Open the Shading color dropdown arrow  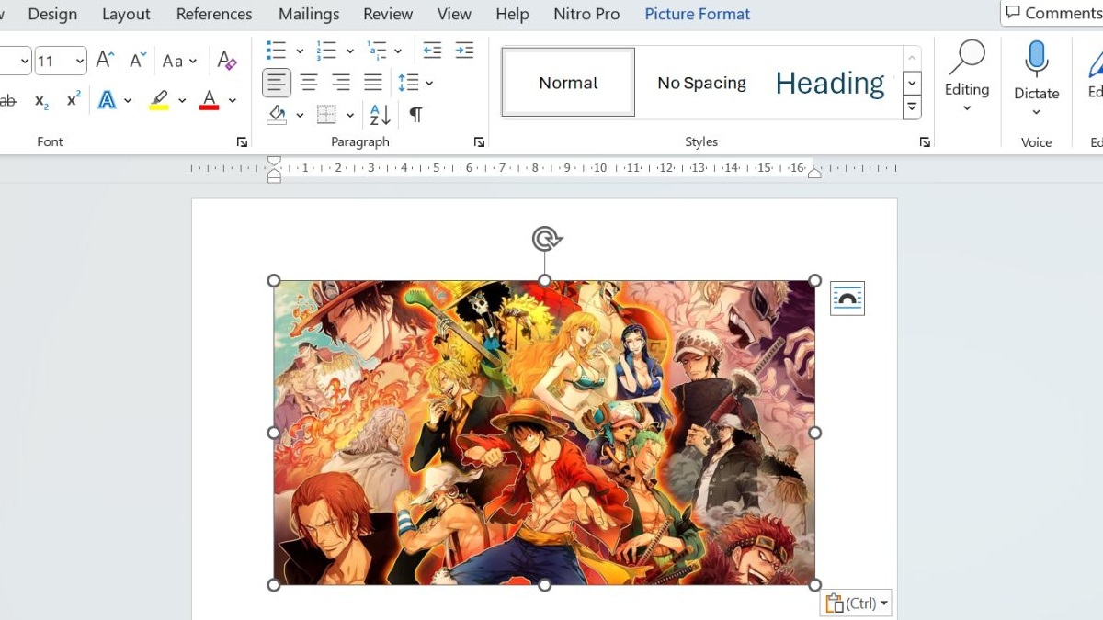pyautogui.click(x=300, y=116)
